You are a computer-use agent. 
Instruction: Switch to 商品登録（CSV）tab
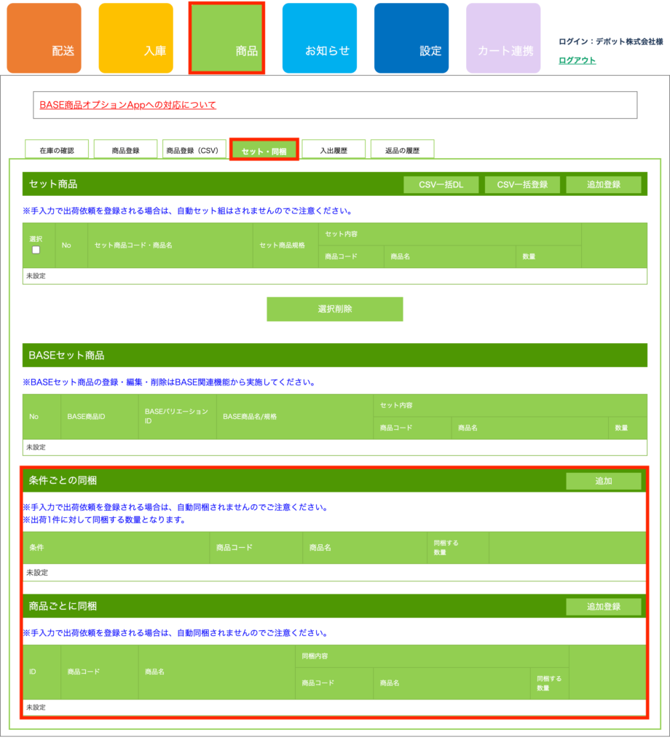point(192,150)
